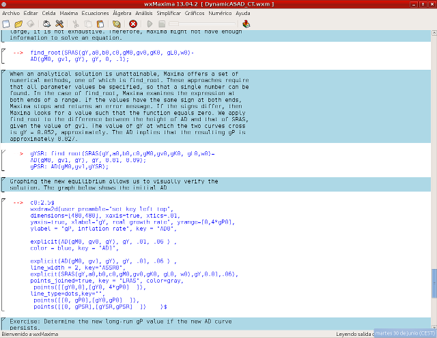This screenshot has height=338, width=437.
Task: Open the help books icon in the toolbar
Action: [246, 24]
